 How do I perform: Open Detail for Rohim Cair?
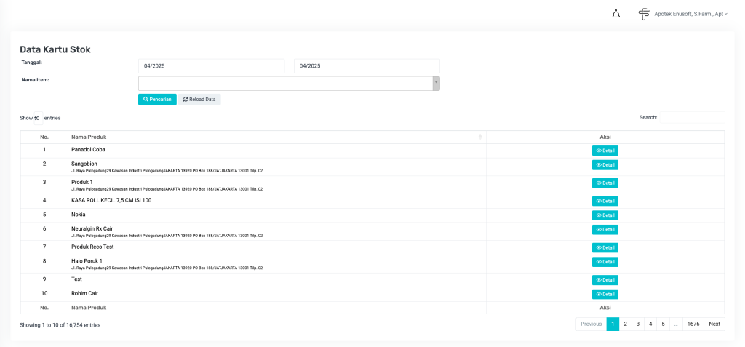(605, 295)
